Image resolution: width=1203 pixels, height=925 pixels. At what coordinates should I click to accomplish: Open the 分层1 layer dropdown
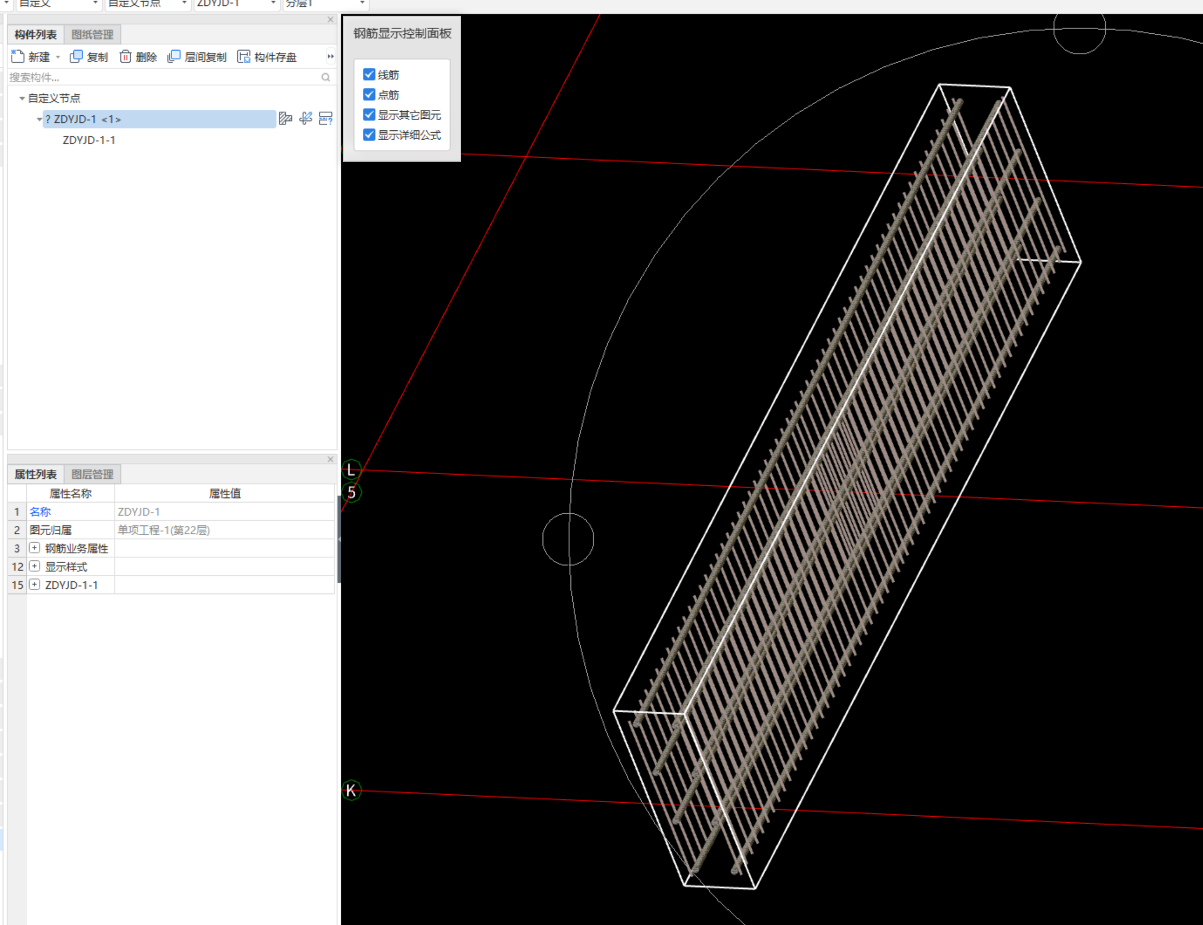point(362,3)
